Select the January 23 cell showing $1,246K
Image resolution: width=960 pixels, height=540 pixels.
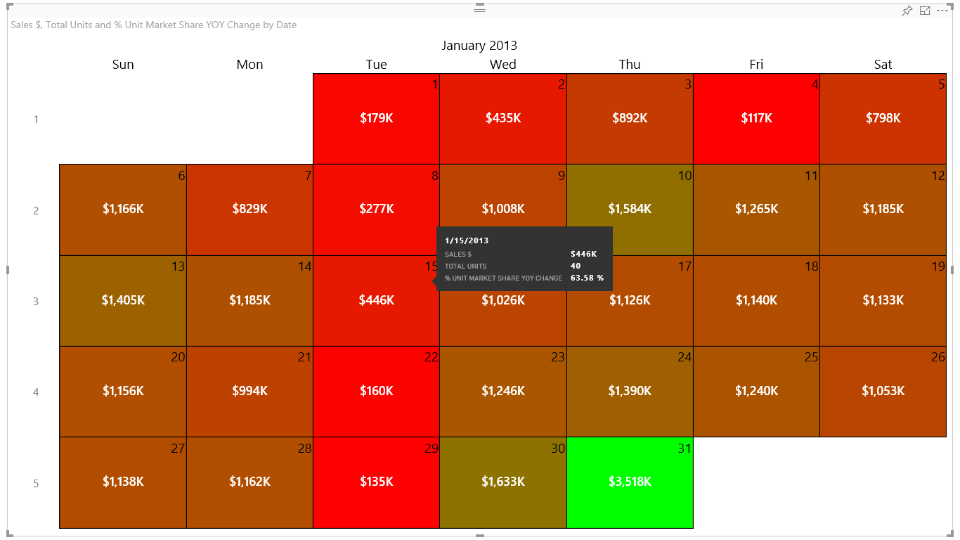(503, 392)
